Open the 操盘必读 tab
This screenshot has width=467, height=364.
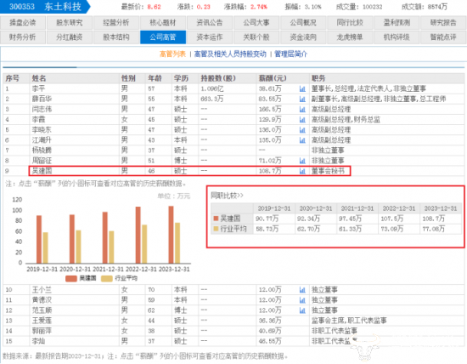click(23, 23)
